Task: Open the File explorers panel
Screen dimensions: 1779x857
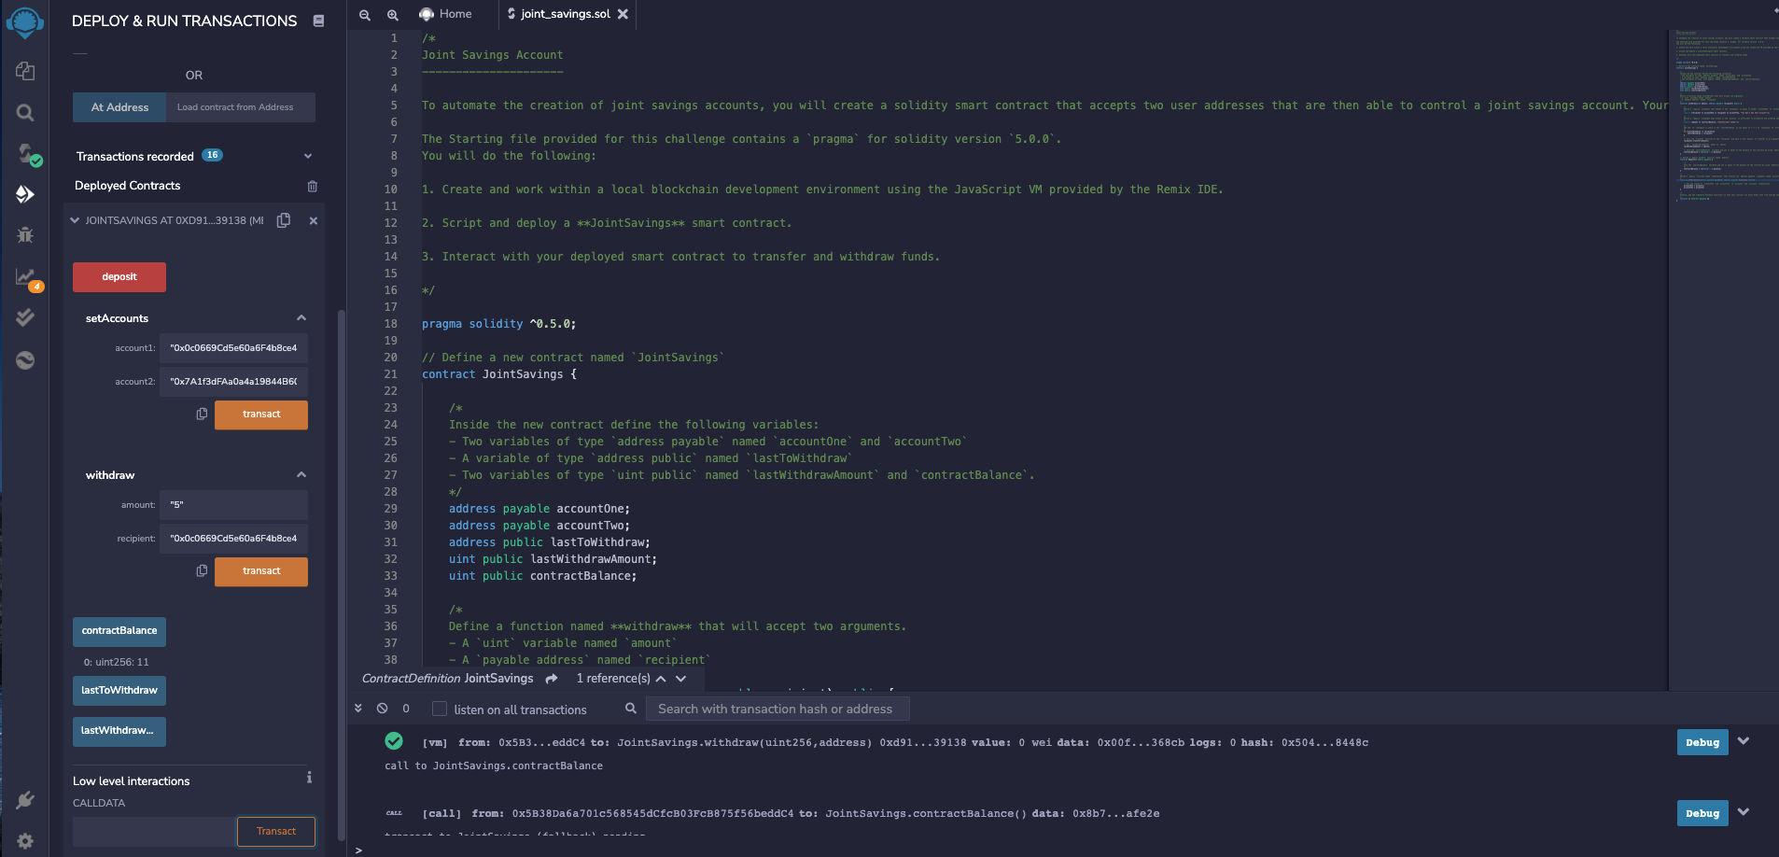Action: 25,70
